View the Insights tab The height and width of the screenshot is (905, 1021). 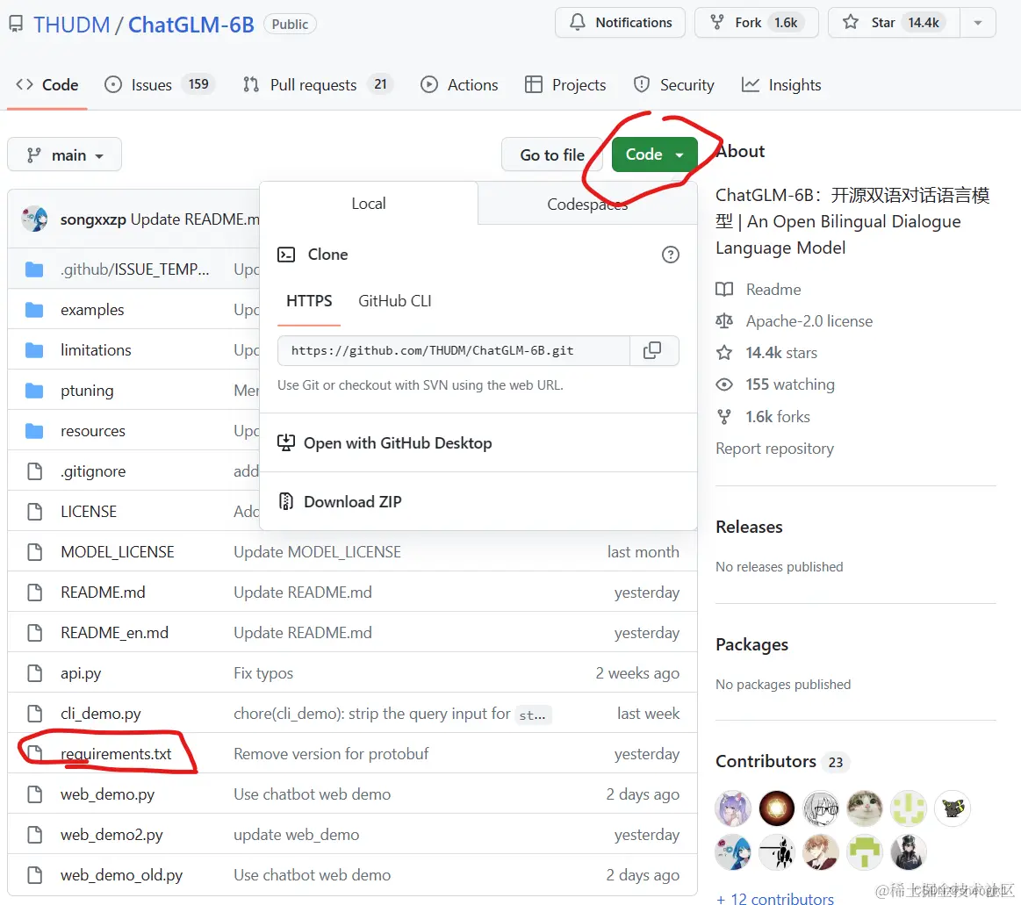click(781, 85)
